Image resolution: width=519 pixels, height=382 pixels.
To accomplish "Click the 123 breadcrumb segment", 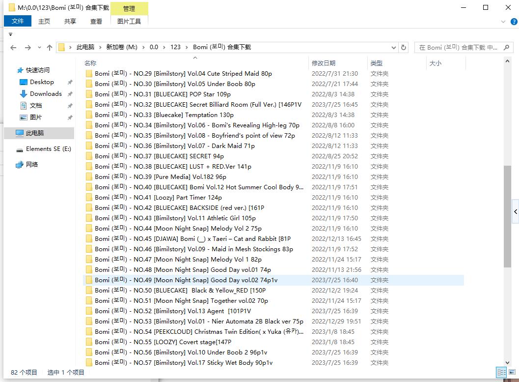I will 175,47.
